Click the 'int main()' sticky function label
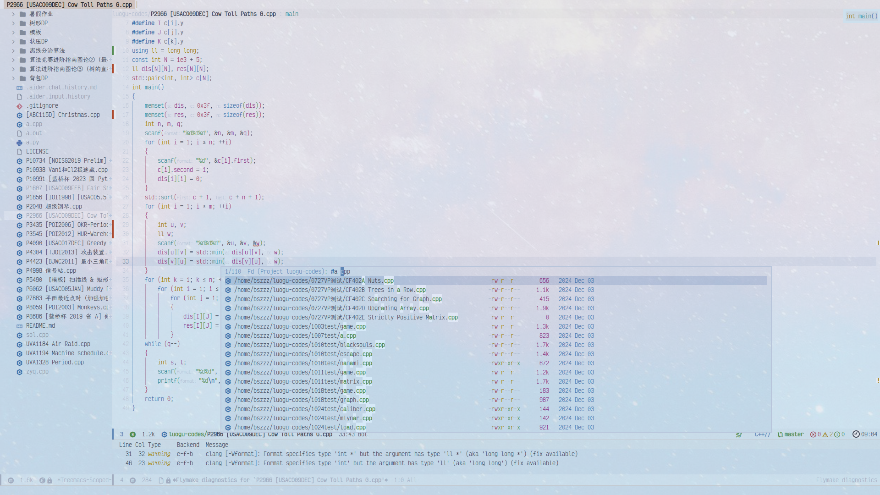 click(x=862, y=16)
